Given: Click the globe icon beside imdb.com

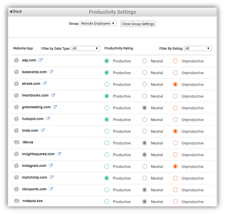Looking at the screenshot, I should coord(16,130).
